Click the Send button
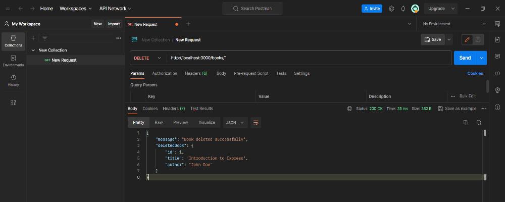Viewport: 505px width, 202px height. (x=465, y=58)
